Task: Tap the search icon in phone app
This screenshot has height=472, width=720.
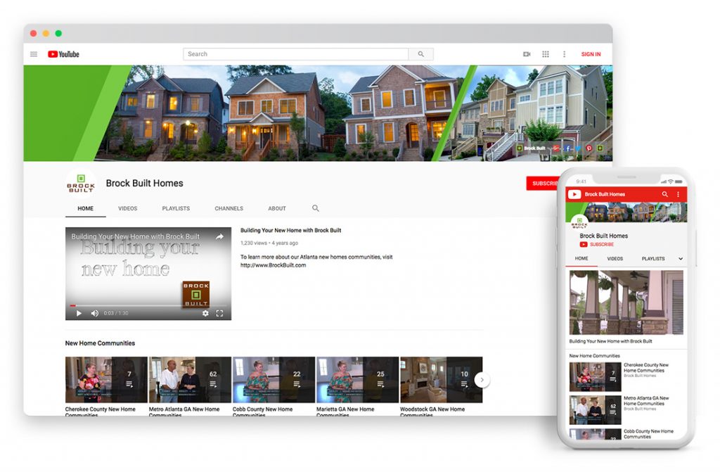Action: 664,194
